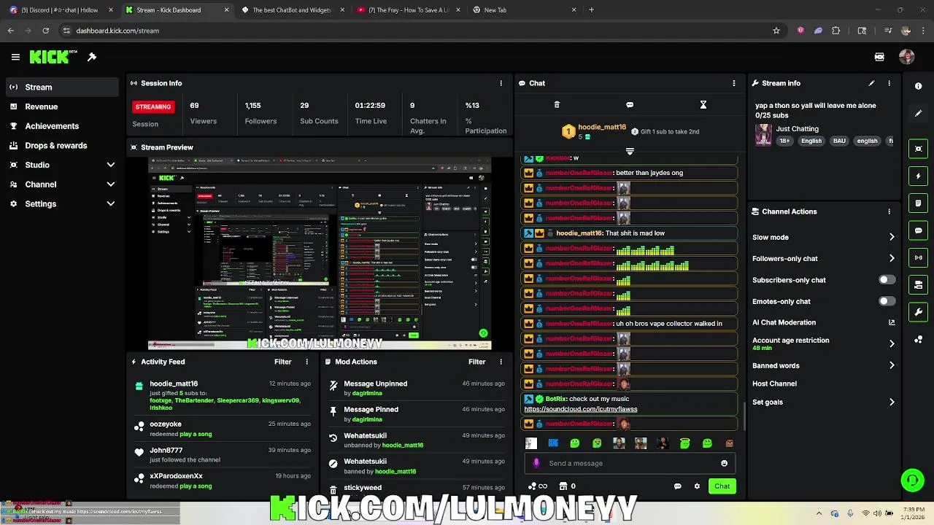Open the soundcloud link in BotRix message

(581, 409)
